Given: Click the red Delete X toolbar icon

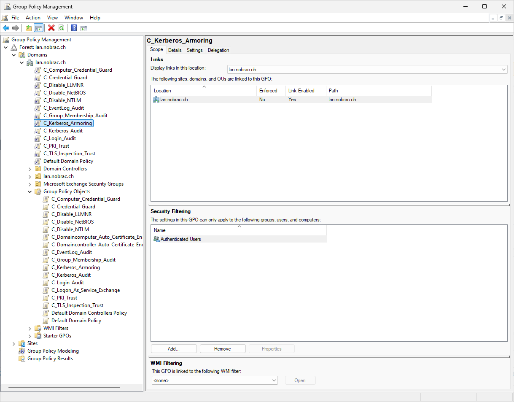Looking at the screenshot, I should pos(51,28).
